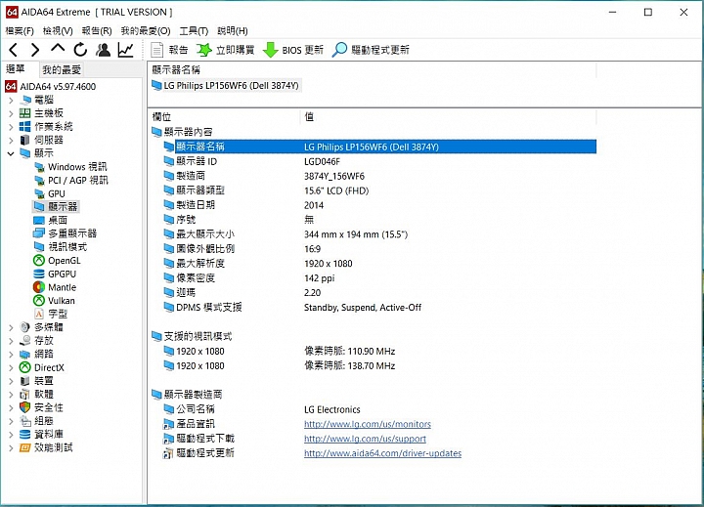Select the 像素密度 row
This screenshot has height=507, width=704.
tap(378, 278)
